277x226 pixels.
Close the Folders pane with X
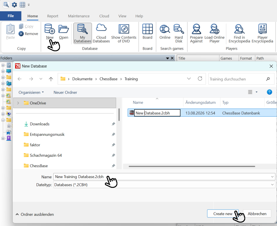(x=172, y=58)
